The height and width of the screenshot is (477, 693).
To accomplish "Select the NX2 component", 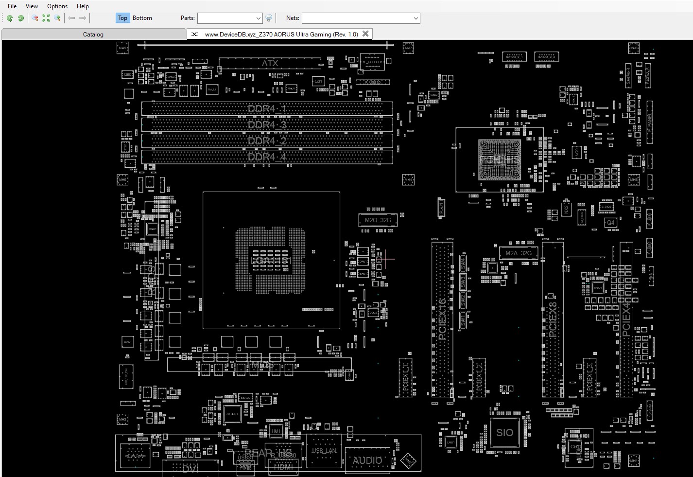I will point(566,210).
